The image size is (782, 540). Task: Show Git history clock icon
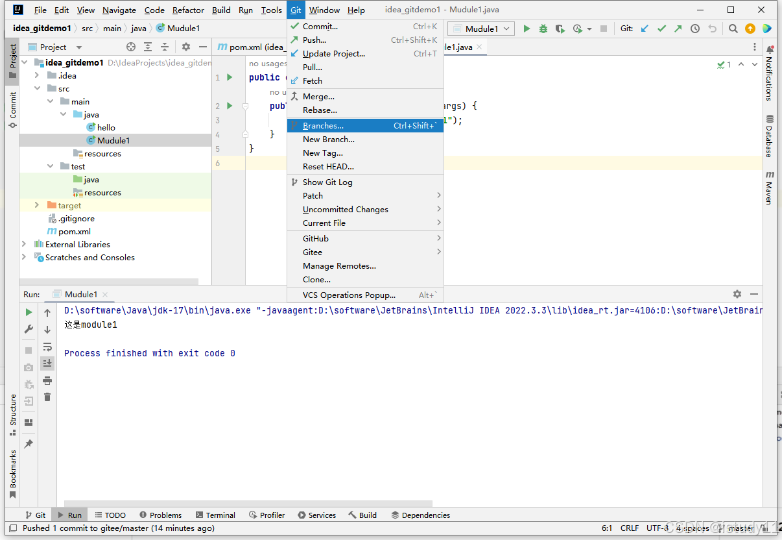click(x=695, y=29)
